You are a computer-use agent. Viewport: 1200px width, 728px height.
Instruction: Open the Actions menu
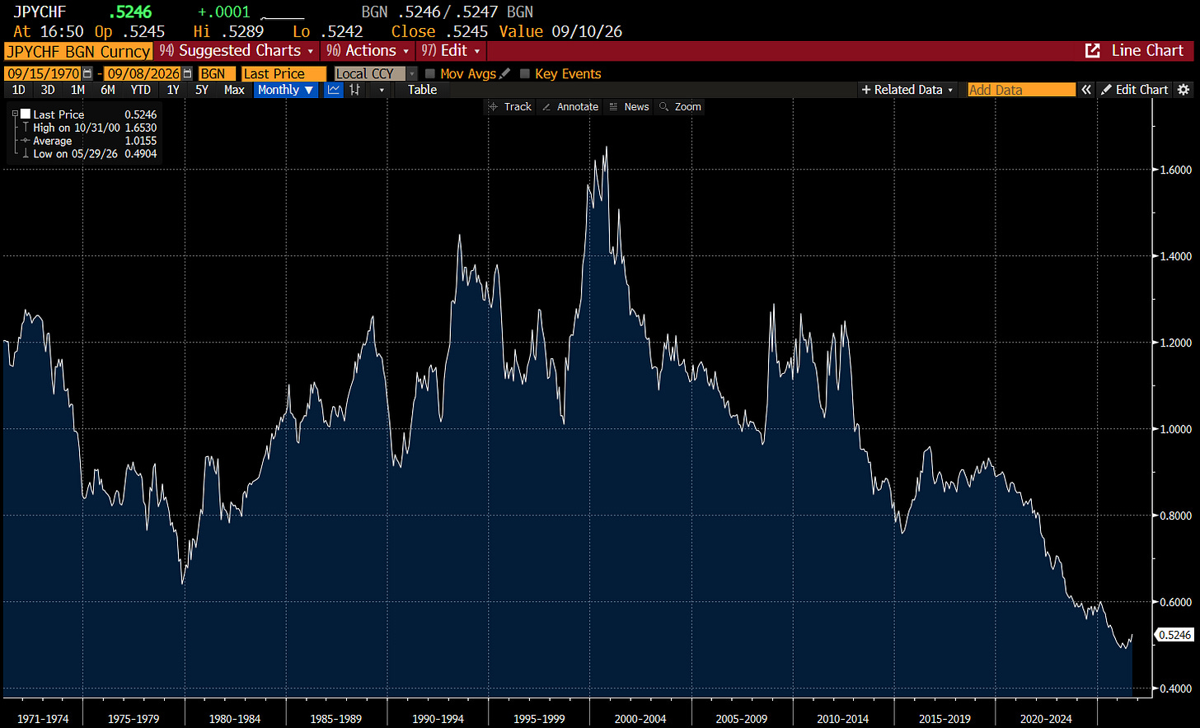click(368, 50)
